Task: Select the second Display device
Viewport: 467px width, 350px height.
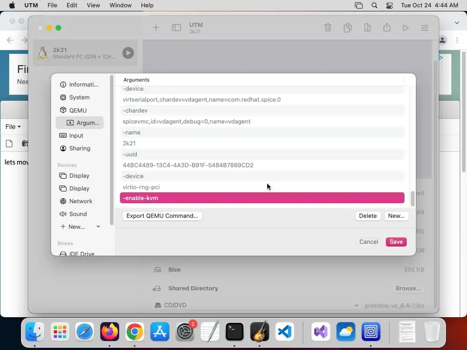Action: pos(79,188)
